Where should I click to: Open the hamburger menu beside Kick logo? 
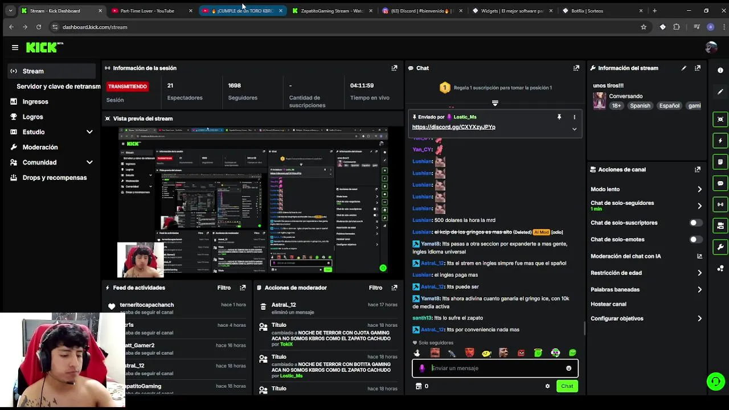click(x=15, y=48)
